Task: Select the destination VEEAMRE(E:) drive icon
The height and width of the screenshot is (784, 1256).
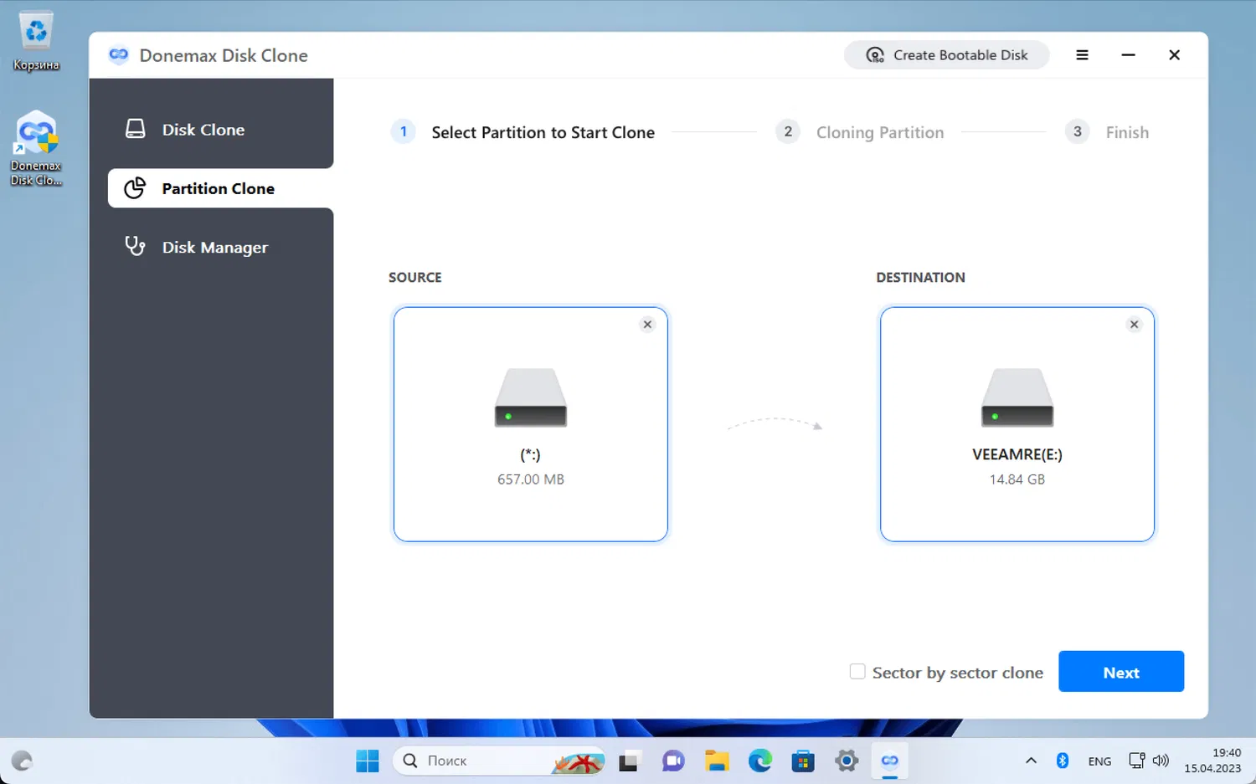Action: [x=1016, y=398]
